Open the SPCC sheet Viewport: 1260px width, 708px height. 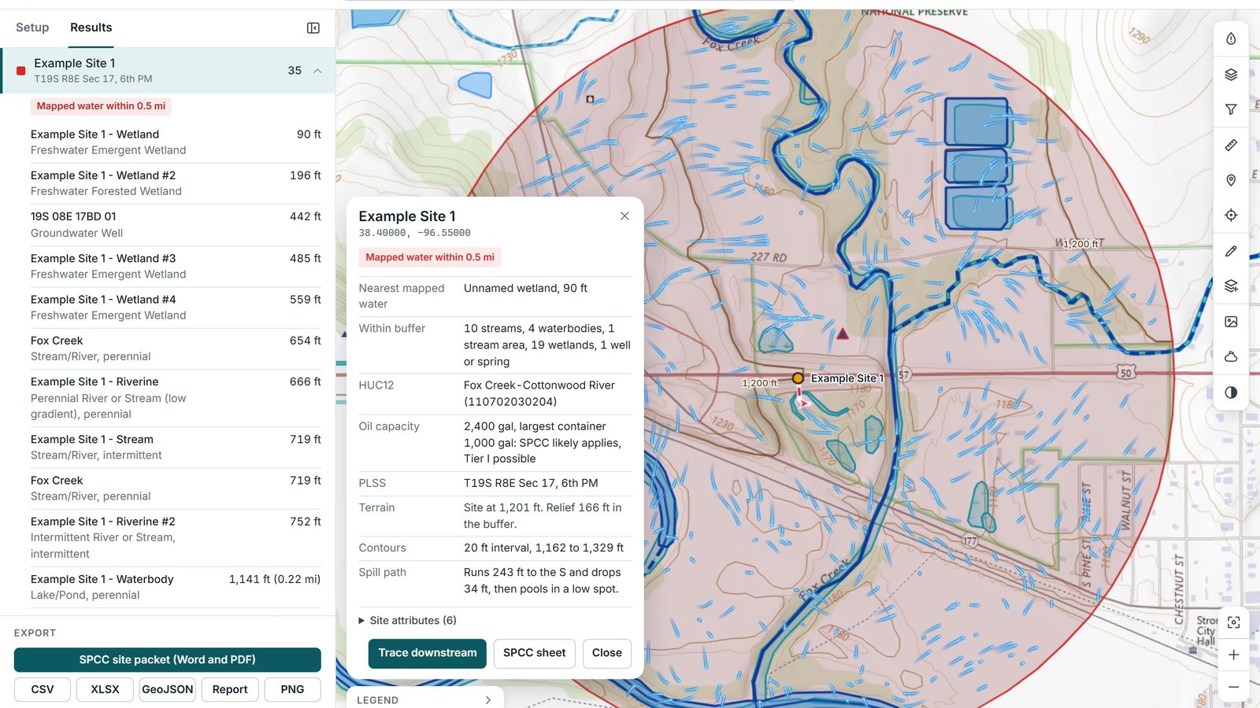(x=534, y=653)
